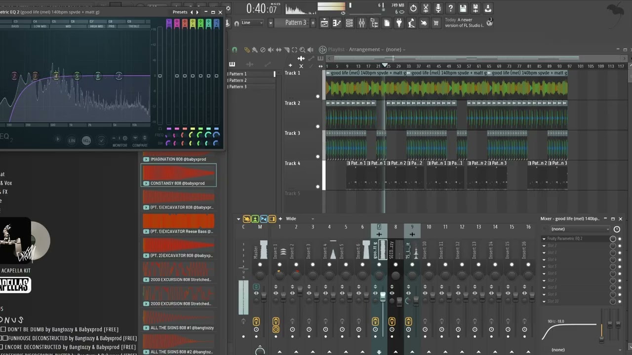Click COMPARE in Parametric EQ 2
Screen dimensions: 632x355
point(140,145)
